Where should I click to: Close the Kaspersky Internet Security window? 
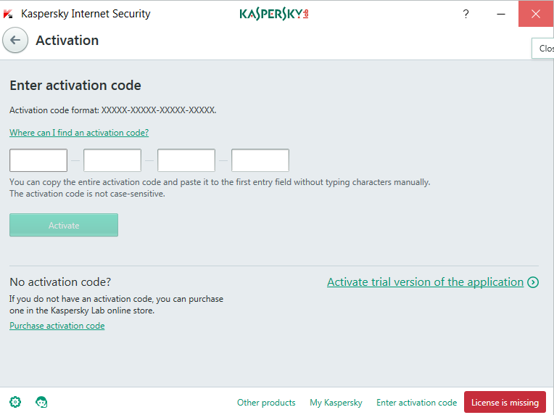coord(536,14)
